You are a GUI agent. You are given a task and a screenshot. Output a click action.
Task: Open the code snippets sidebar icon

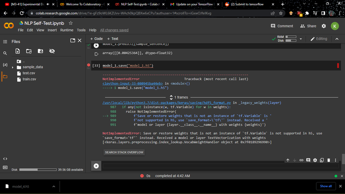coord(5,158)
